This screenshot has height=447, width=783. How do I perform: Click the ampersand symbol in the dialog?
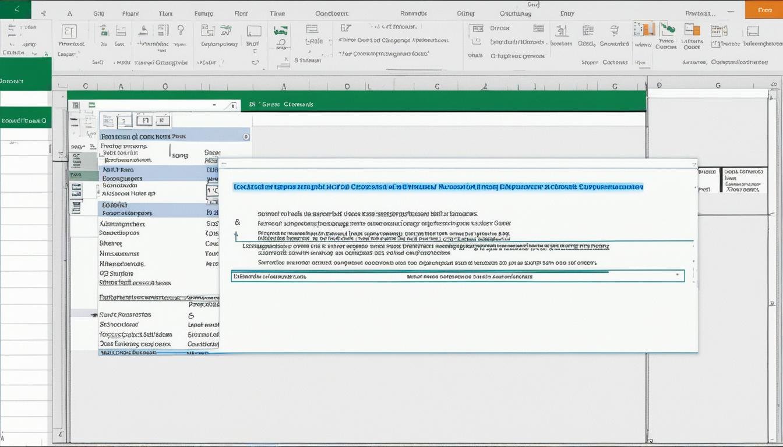click(237, 222)
